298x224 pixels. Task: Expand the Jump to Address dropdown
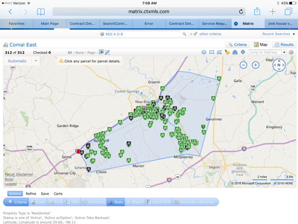(284, 52)
